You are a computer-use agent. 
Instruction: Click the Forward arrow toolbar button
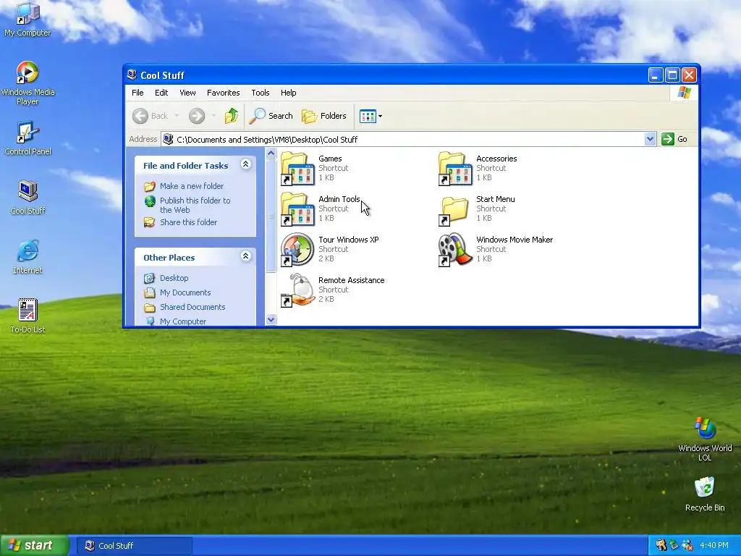tap(197, 116)
